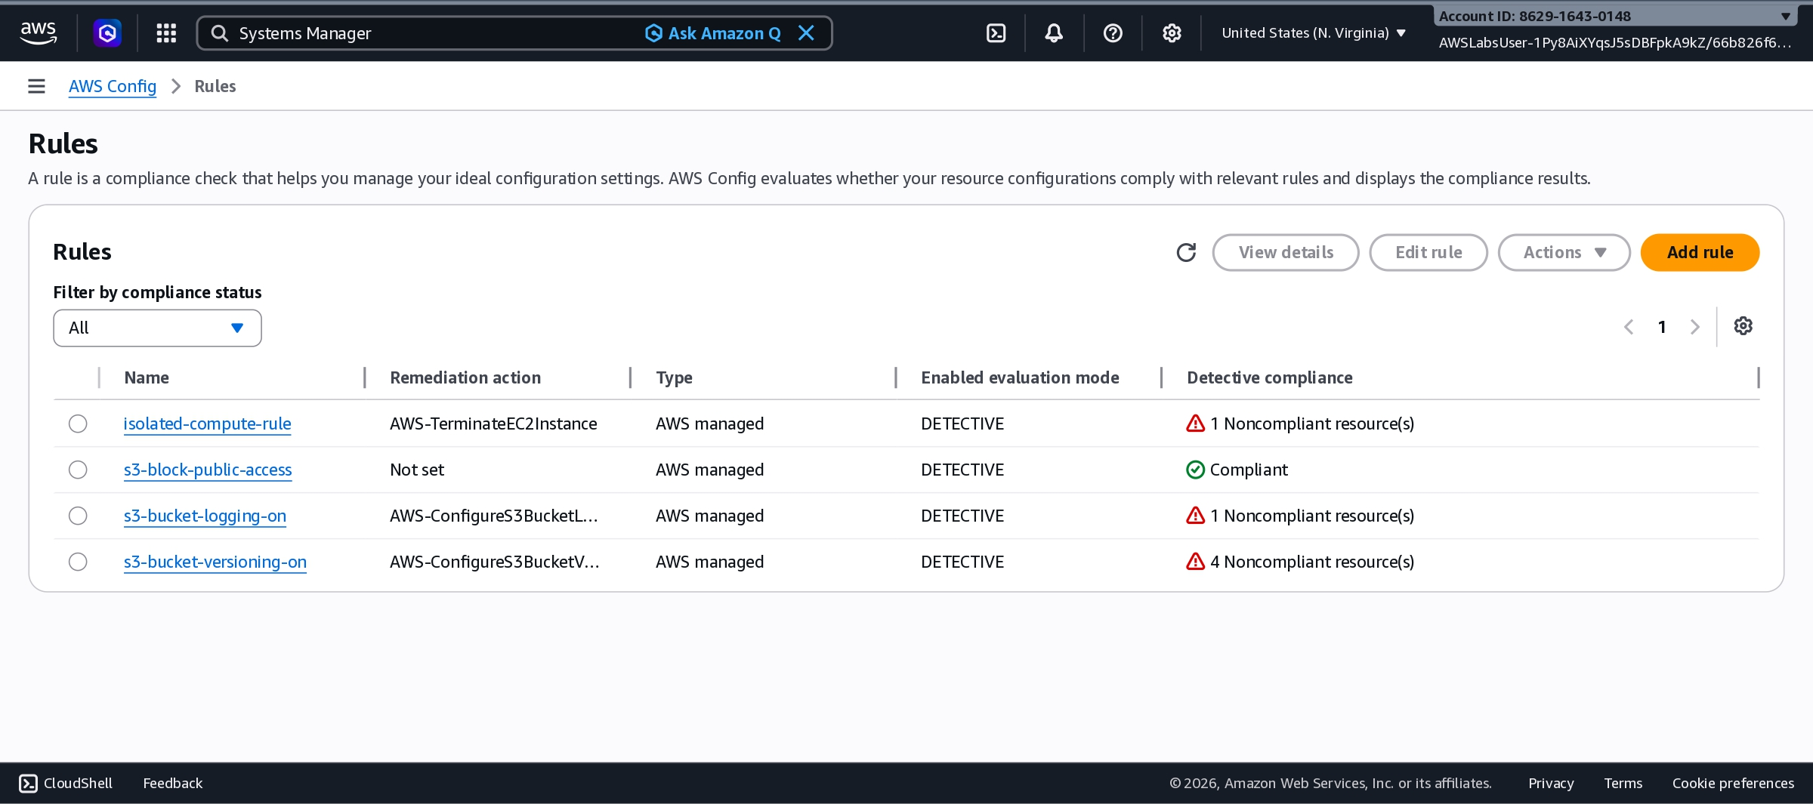Click '4 Noncompliant resource(s)' text

click(1312, 562)
